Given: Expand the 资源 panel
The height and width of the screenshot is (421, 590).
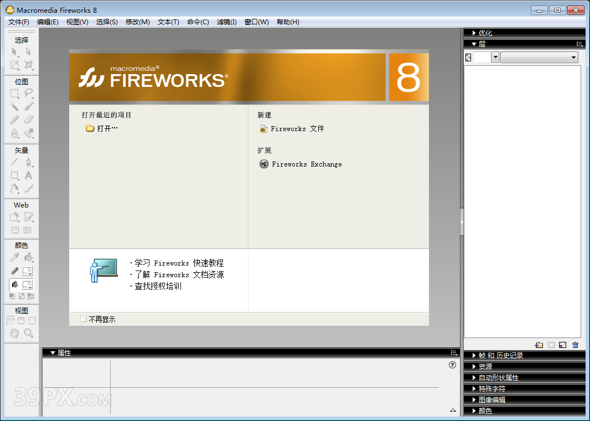Looking at the screenshot, I should tap(474, 366).
